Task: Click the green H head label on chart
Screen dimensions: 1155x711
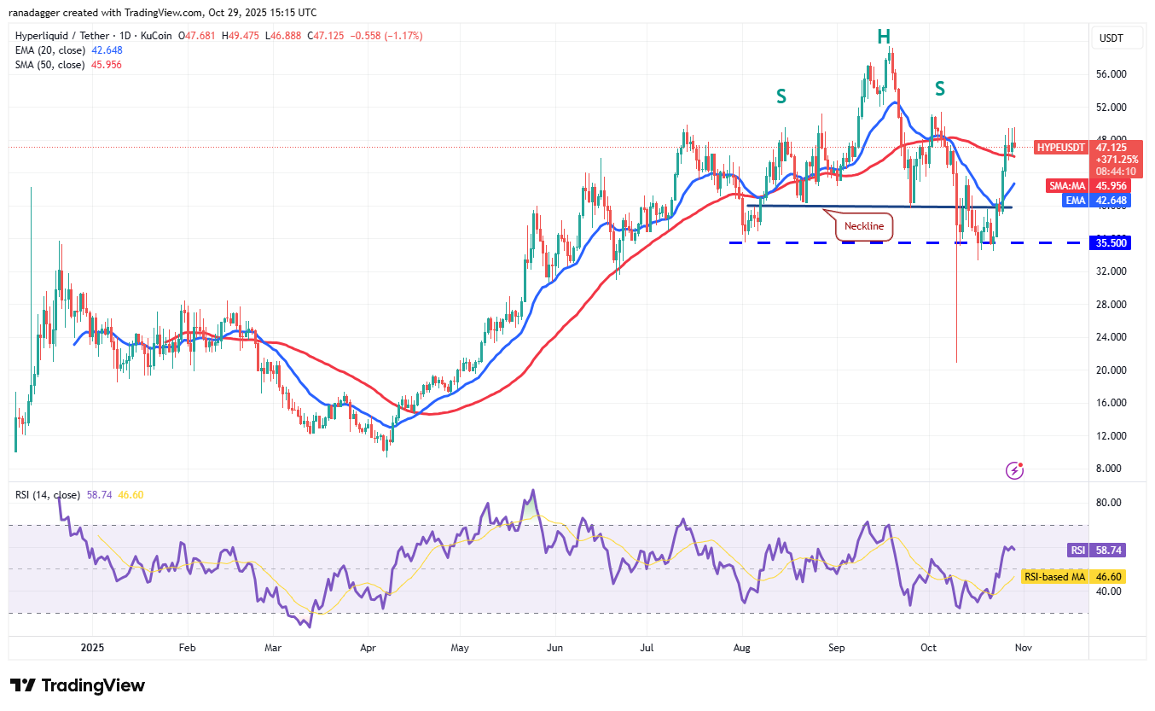Action: pos(885,36)
